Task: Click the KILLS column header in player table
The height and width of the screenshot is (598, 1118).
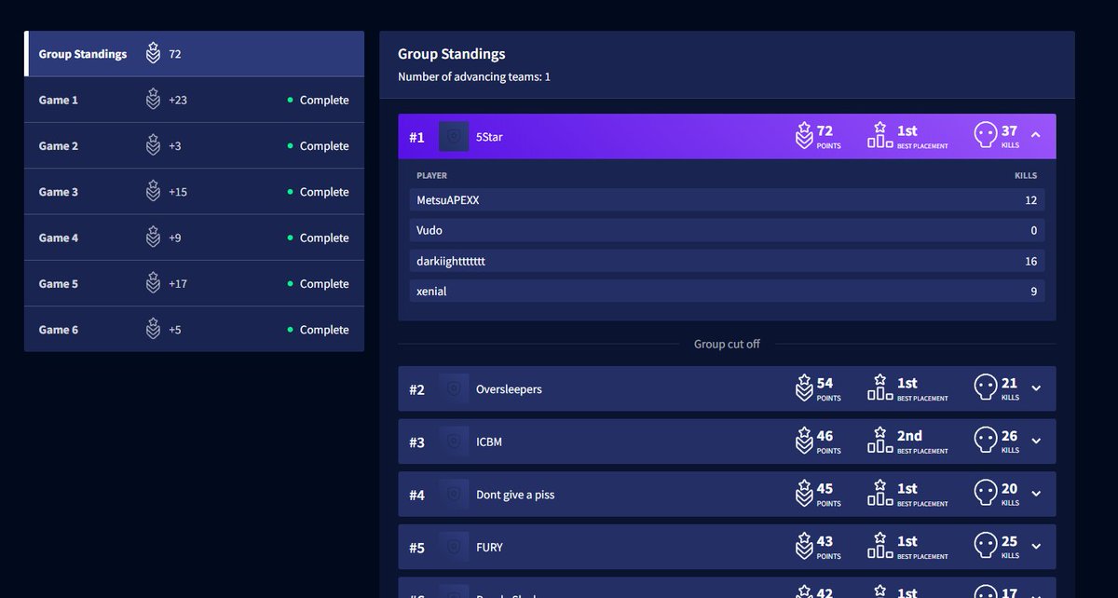Action: [x=1026, y=175]
